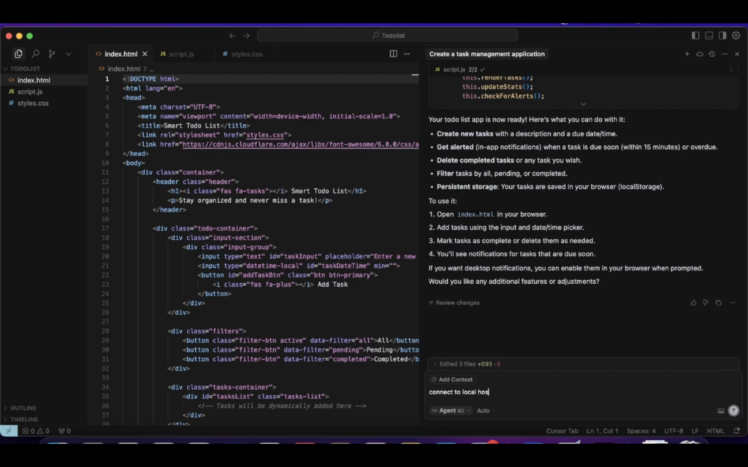The width and height of the screenshot is (748, 467).
Task: Copy the chat response
Action: (718, 303)
